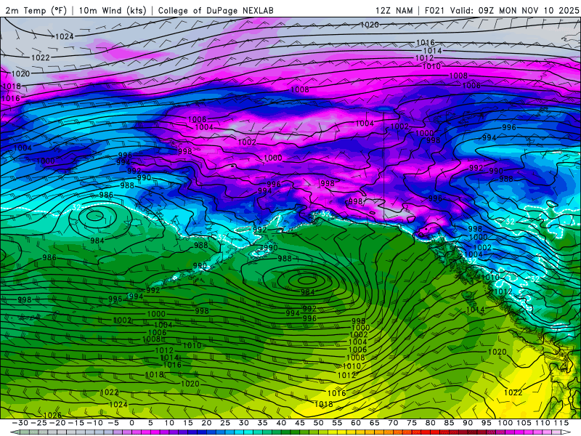This screenshot has width=581, height=436.
Task: Click the -25 value on the temperature scale
Action: click(38, 423)
